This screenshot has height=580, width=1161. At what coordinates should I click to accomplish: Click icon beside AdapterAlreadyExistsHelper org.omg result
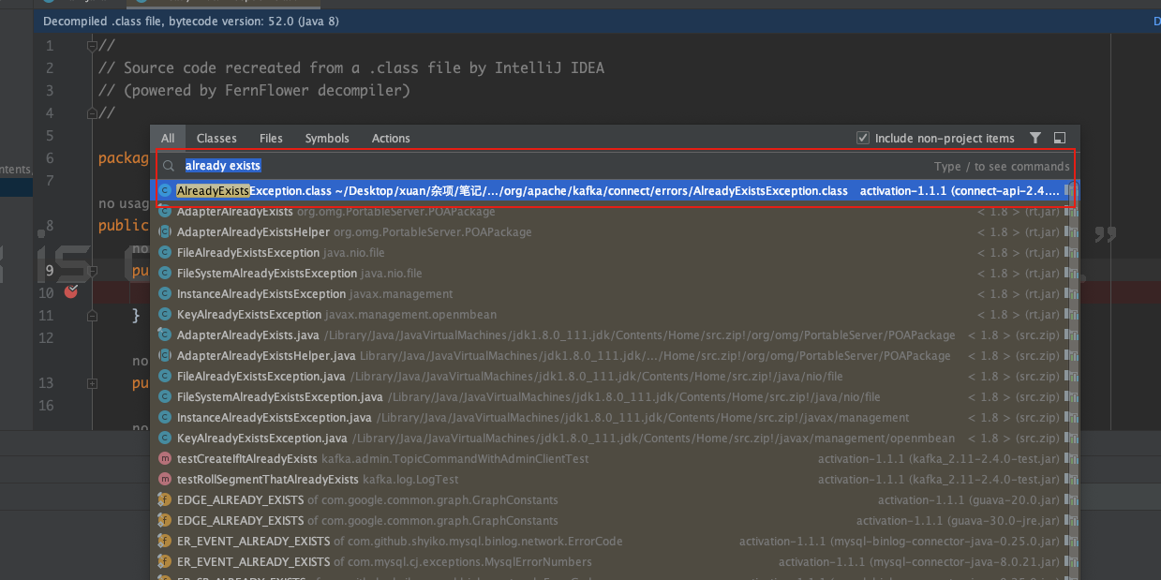click(165, 232)
